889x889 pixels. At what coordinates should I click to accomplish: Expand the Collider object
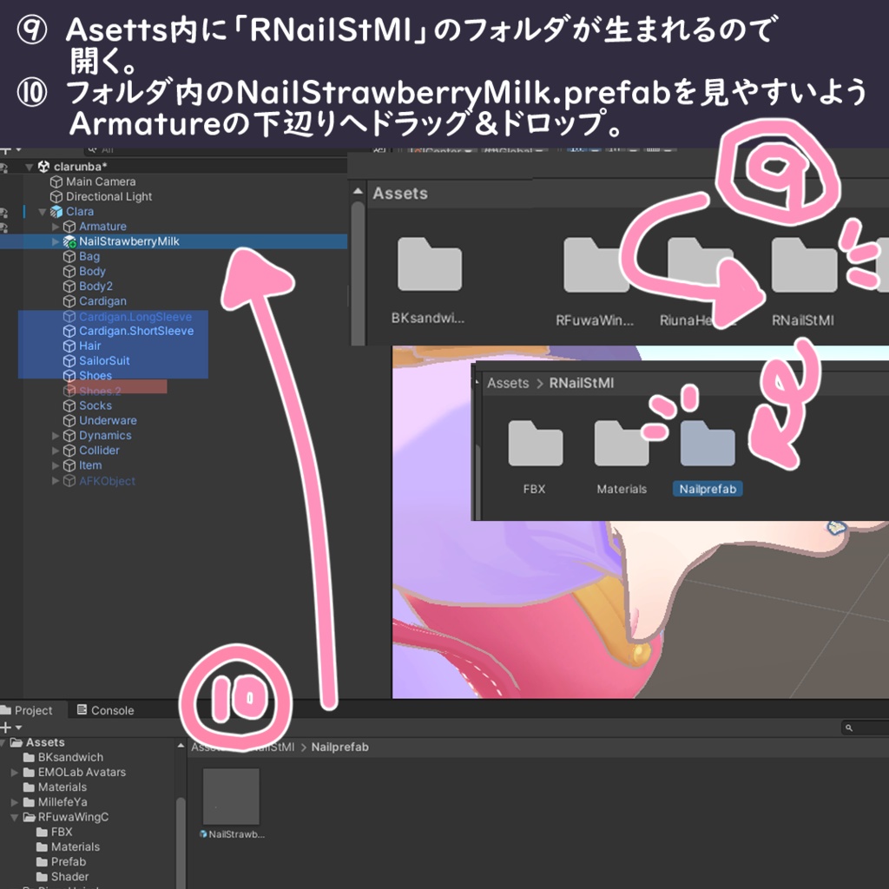tap(55, 451)
